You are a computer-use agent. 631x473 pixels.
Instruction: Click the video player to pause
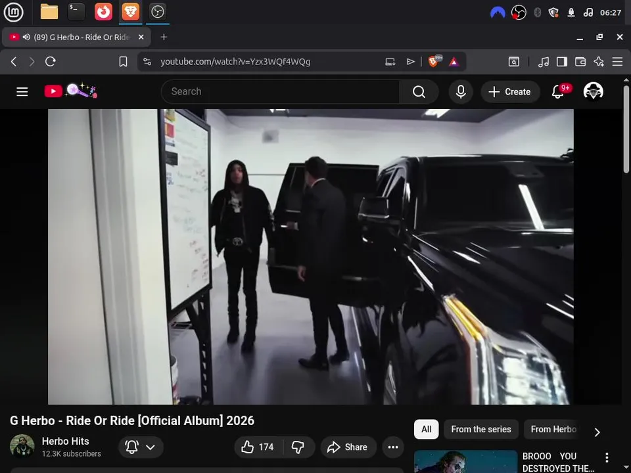point(311,257)
